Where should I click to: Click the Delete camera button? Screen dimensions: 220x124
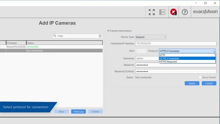[x=96, y=112]
